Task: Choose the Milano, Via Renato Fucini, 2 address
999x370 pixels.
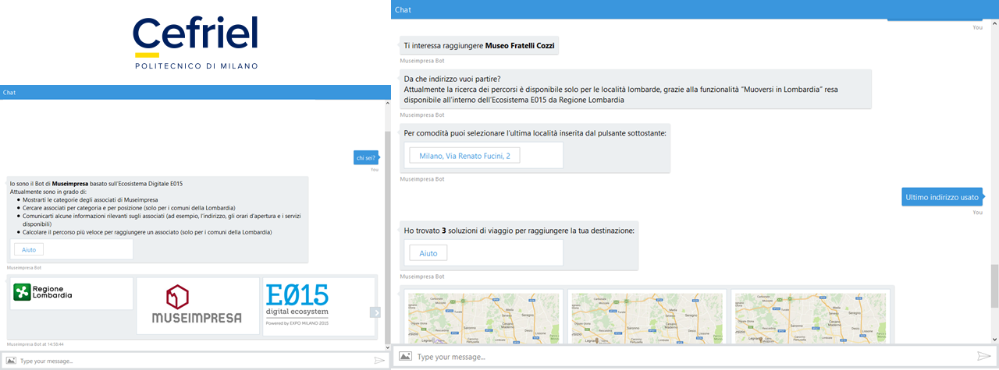Action: pyautogui.click(x=464, y=156)
